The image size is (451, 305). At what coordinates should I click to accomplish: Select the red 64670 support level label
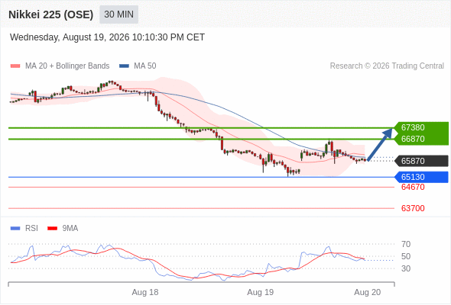coord(413,187)
